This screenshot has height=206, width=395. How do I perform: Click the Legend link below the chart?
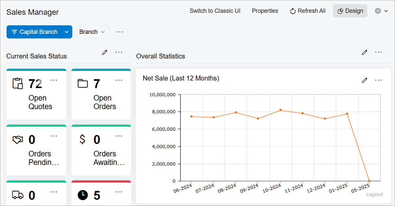pyautogui.click(x=374, y=195)
